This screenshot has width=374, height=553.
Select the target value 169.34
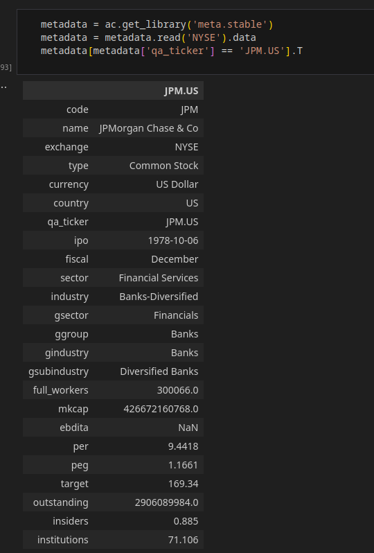pyautogui.click(x=184, y=484)
